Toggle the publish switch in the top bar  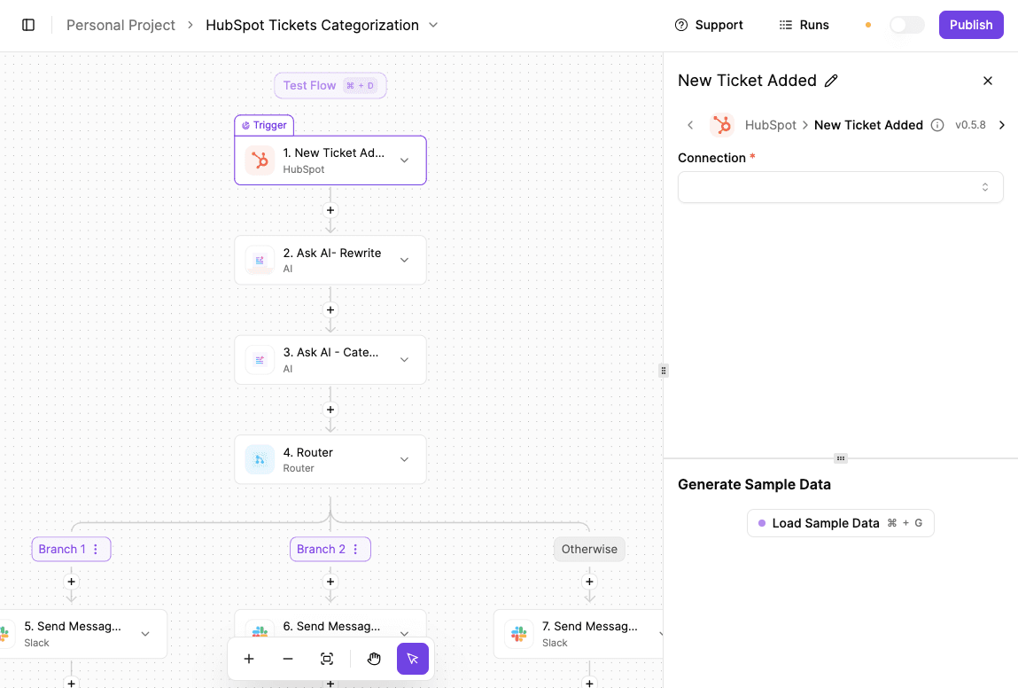pyautogui.click(x=905, y=25)
